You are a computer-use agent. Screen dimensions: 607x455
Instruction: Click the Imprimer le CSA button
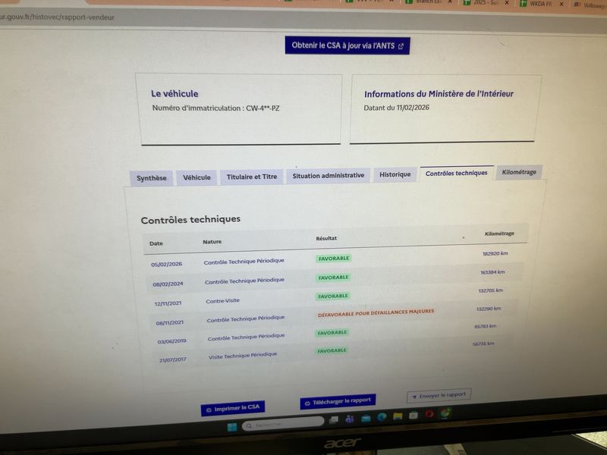coord(233,408)
